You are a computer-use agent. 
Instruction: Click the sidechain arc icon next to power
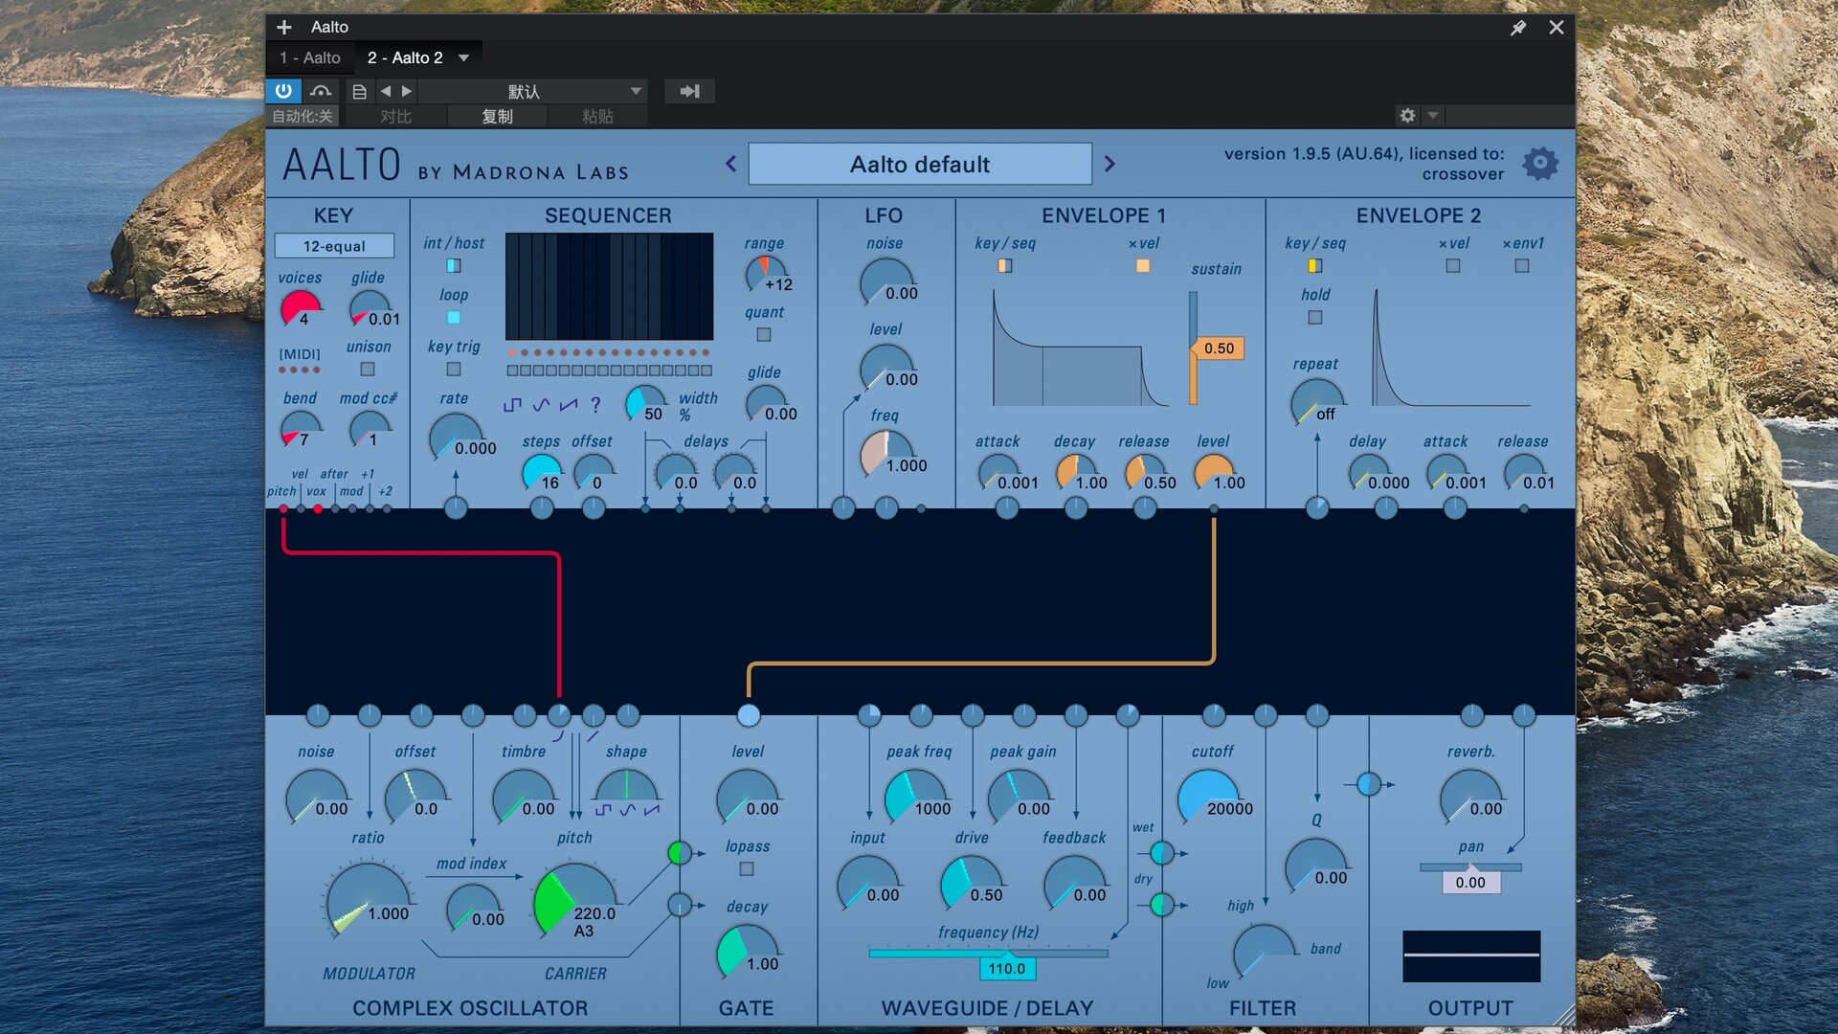point(321,91)
